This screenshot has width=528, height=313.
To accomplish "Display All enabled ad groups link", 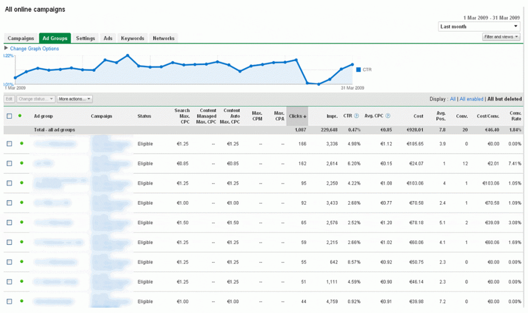I will 471,99.
